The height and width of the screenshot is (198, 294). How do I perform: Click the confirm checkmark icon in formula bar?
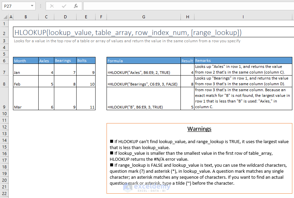pyautogui.click(x=64, y=6)
